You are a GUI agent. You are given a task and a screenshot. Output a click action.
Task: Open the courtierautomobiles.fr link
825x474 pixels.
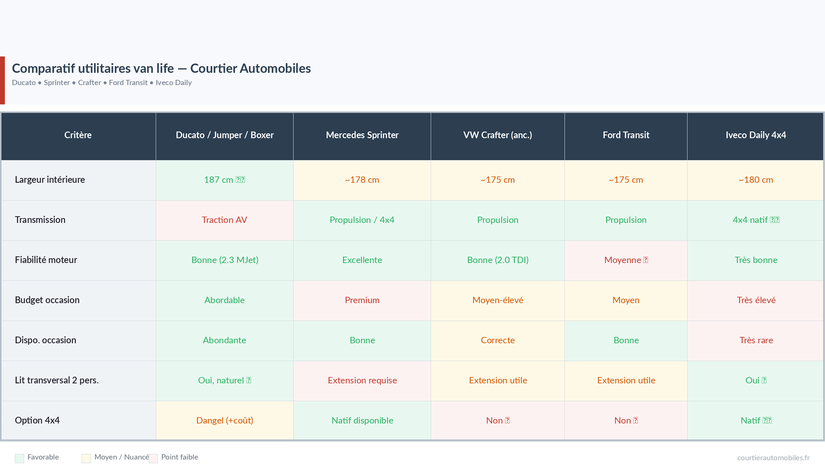click(x=773, y=458)
